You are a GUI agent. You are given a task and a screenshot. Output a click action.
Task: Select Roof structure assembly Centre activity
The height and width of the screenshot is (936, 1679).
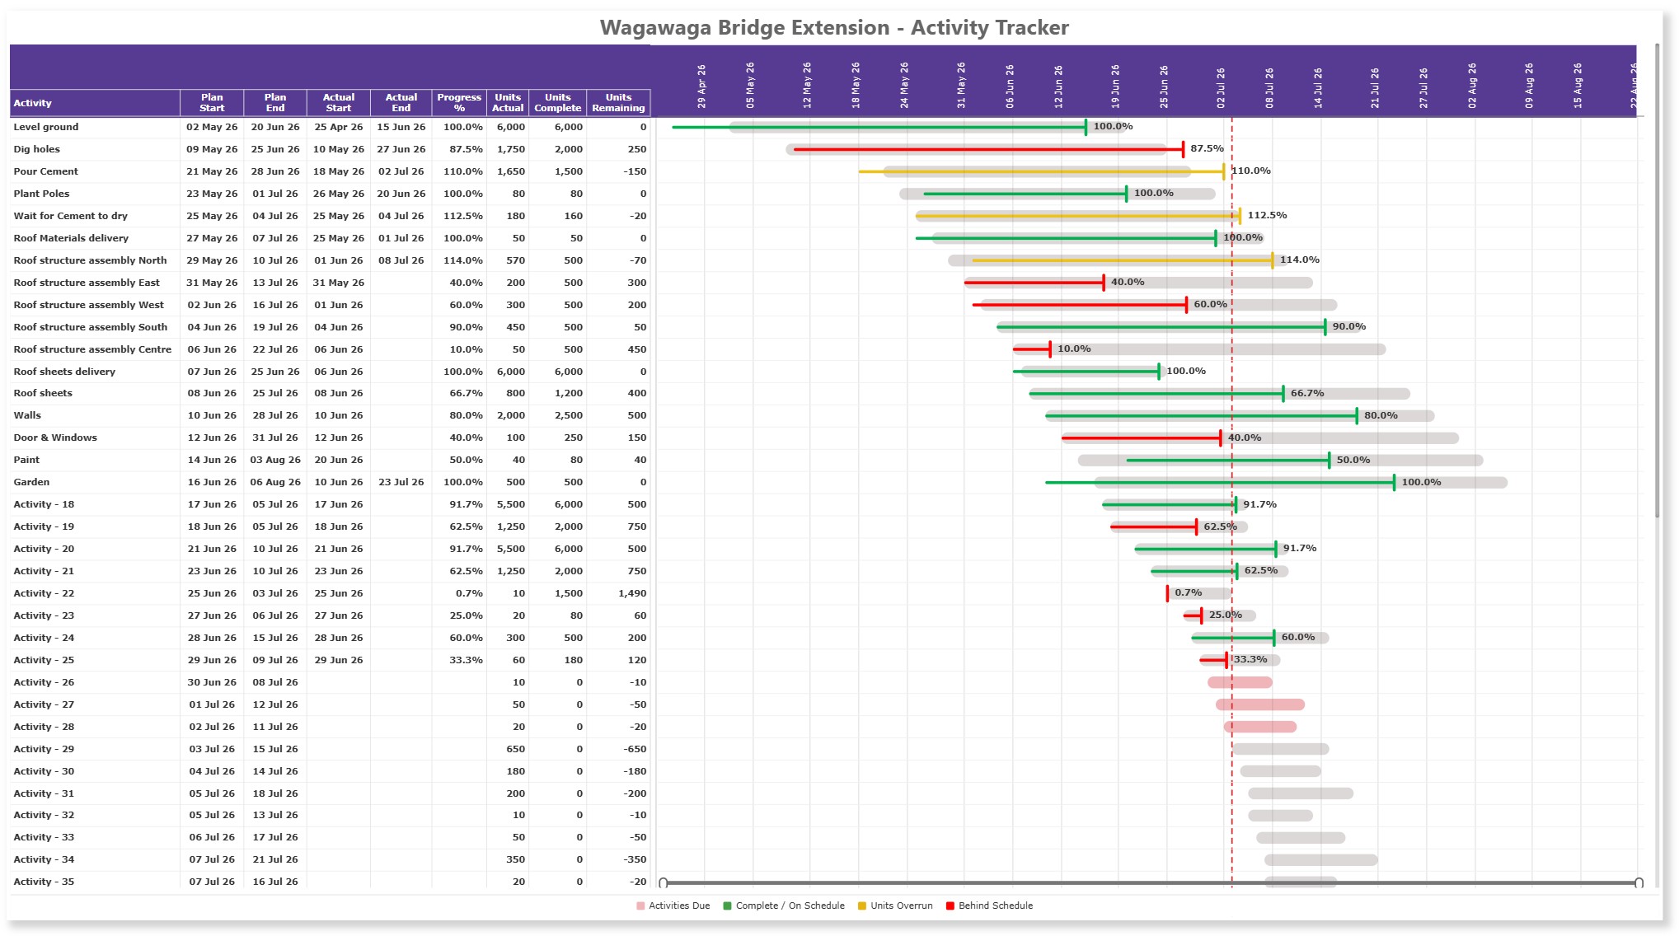[x=92, y=349]
